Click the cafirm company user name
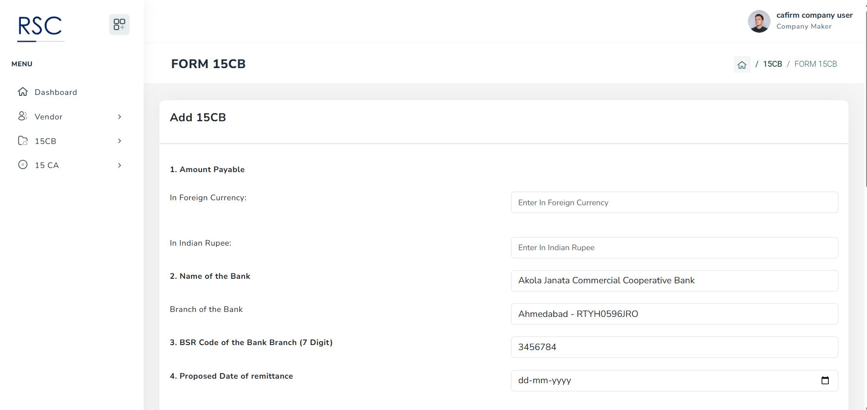The height and width of the screenshot is (410, 867). pos(814,15)
